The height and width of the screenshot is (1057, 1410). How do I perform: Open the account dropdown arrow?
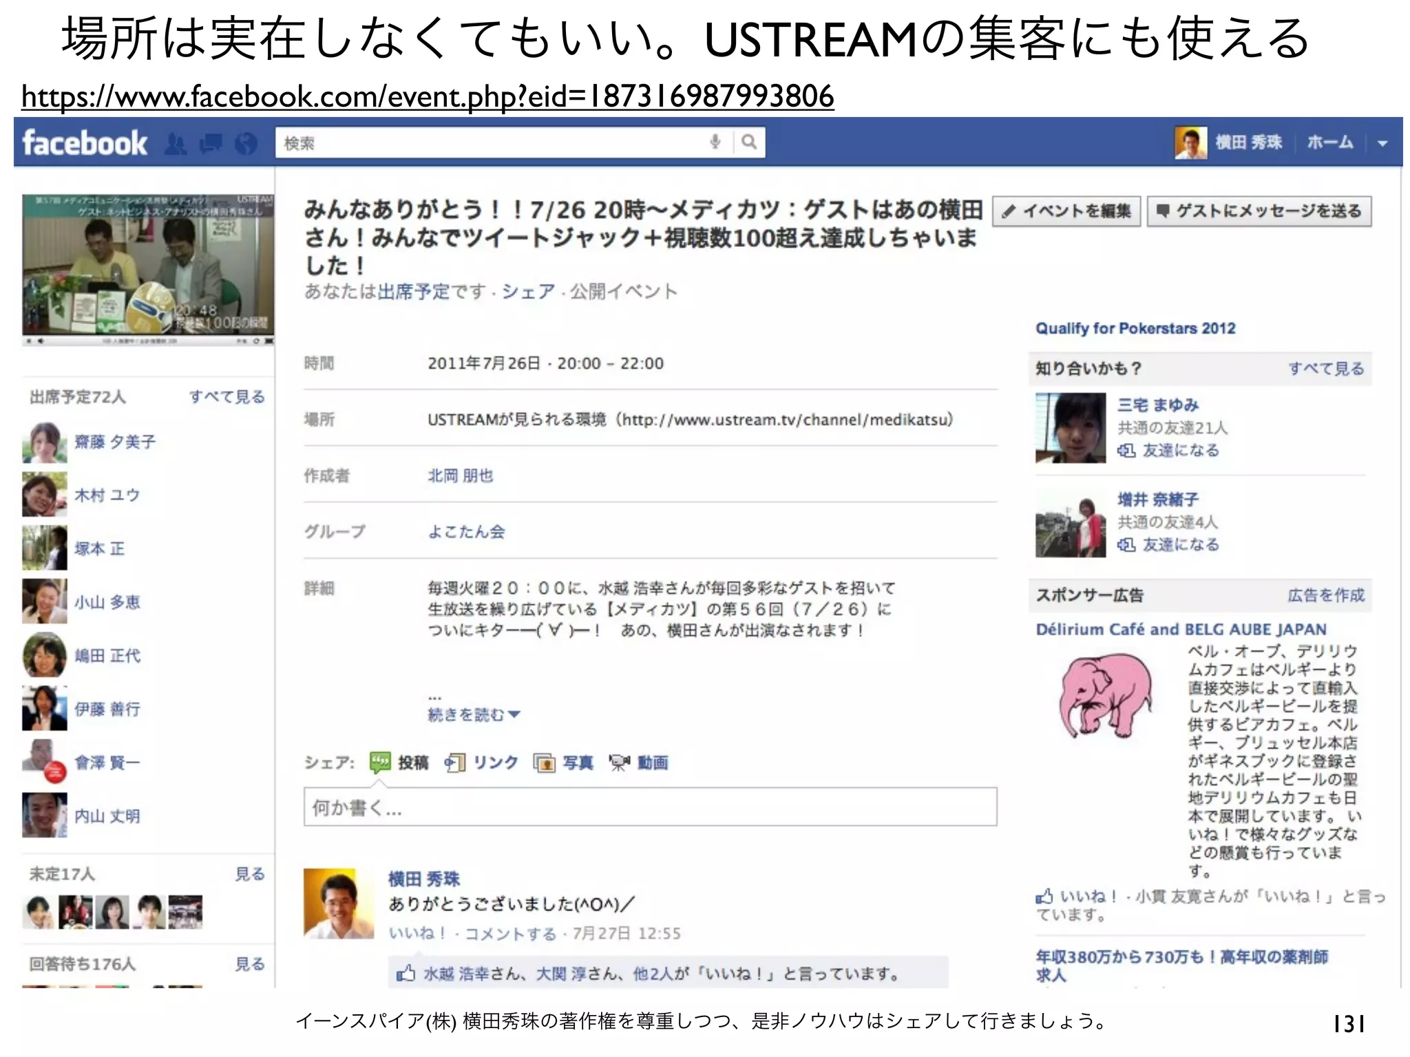tap(1382, 143)
